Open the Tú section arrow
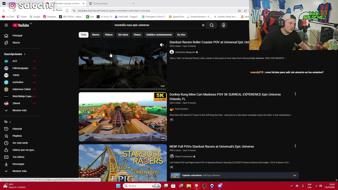The image size is (338, 190). 10,122
